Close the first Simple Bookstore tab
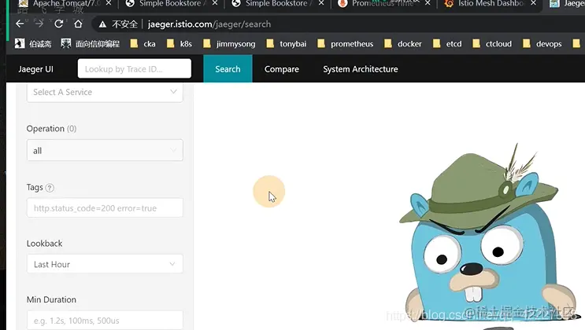The width and height of the screenshot is (585, 330). pos(215,3)
